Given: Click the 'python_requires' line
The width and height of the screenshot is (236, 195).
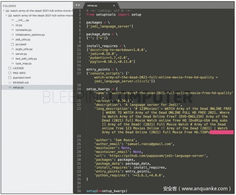Looking at the screenshot, I should [x=129, y=175].
